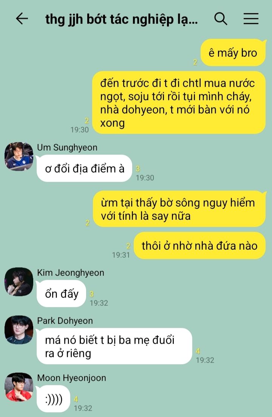The image size is (272, 417).
Task: Select 'thôi ở nhờ nhà đứa nào' bubble
Action: (x=199, y=246)
